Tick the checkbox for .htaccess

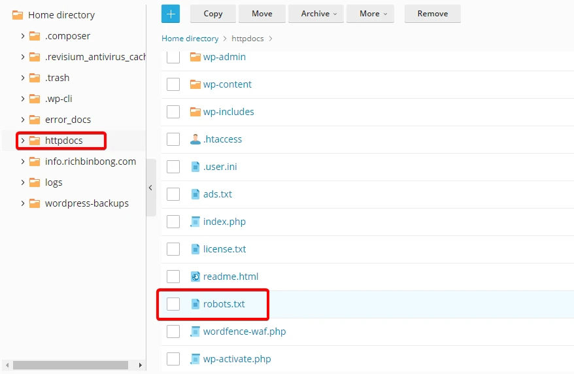tap(173, 139)
